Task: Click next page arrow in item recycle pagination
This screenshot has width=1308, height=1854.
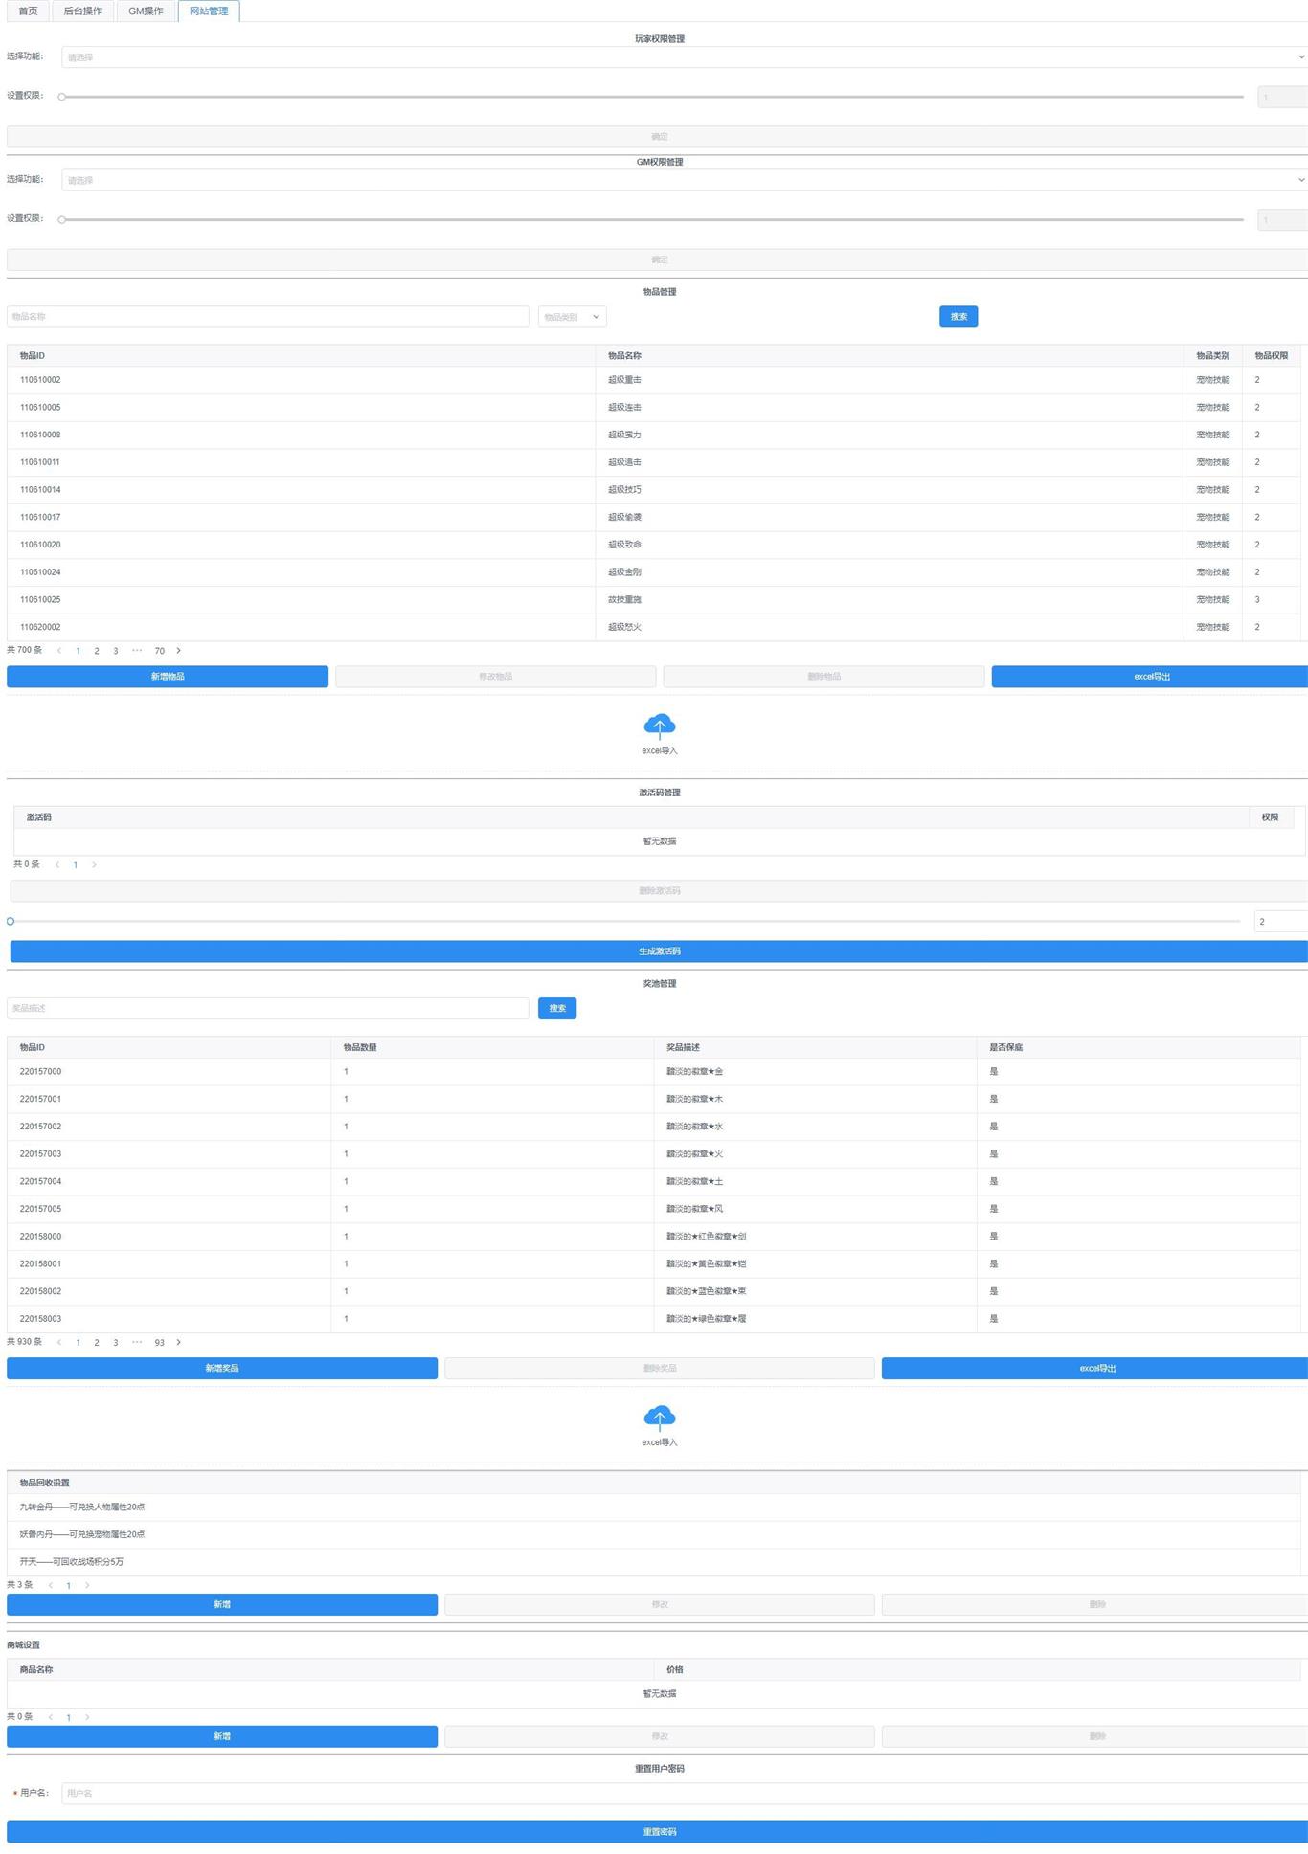Action: (87, 1585)
